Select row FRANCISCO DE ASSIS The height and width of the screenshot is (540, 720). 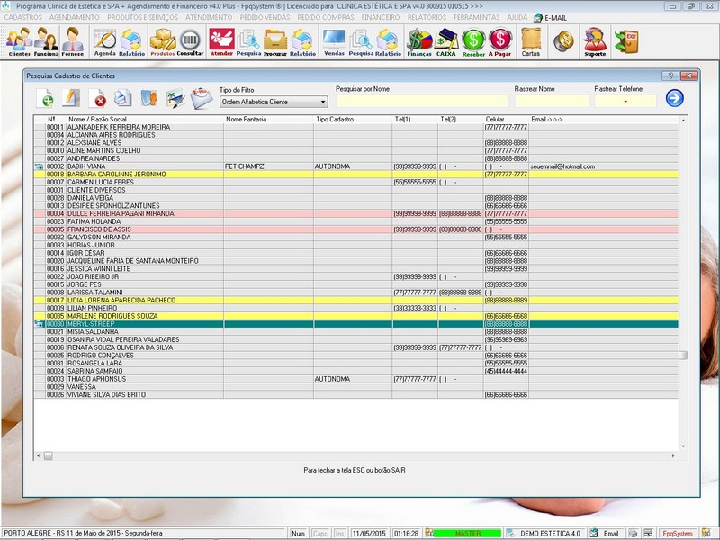coord(356,229)
